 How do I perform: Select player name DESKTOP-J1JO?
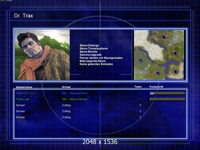click(x=26, y=93)
